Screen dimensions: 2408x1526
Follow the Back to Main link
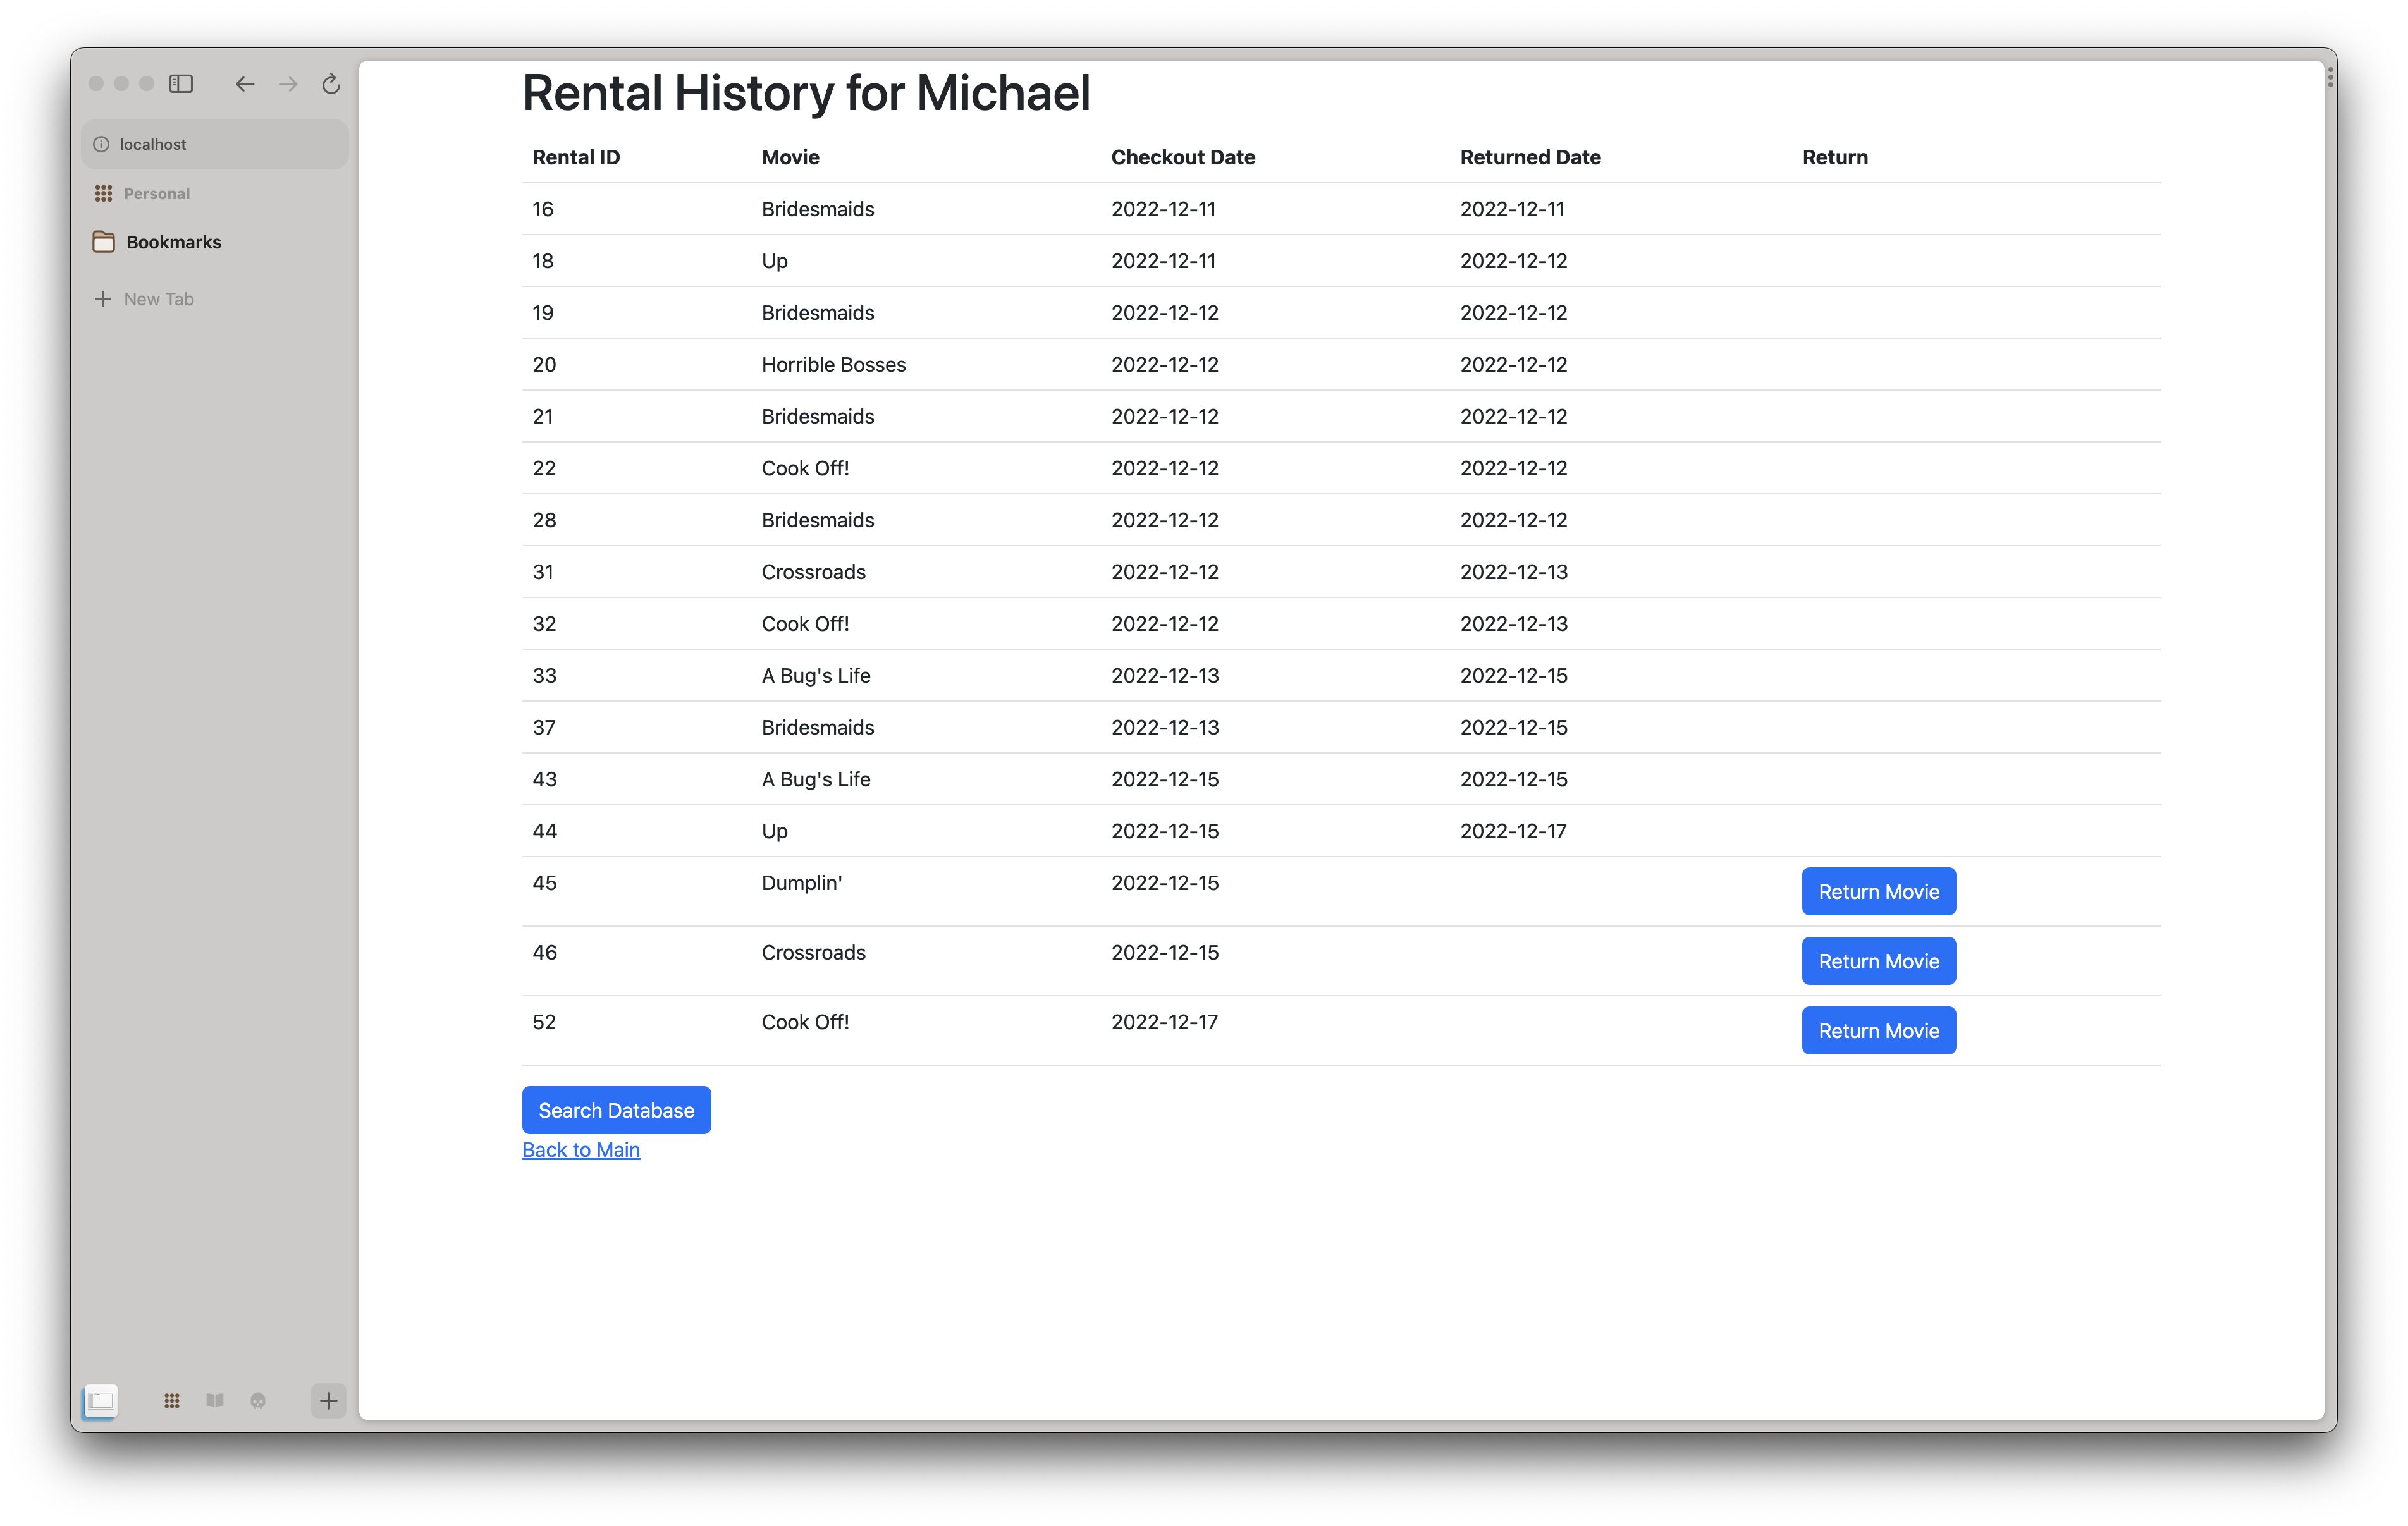(581, 1149)
